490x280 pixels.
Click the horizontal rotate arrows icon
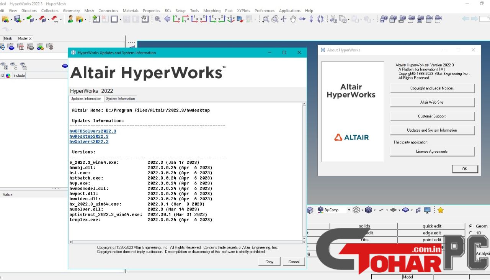(302, 19)
